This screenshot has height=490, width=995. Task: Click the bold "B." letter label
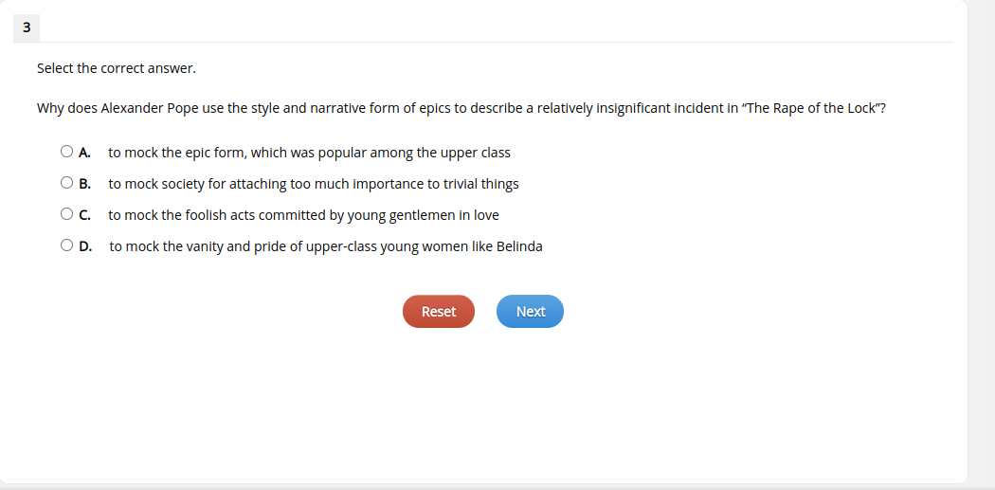click(x=85, y=184)
